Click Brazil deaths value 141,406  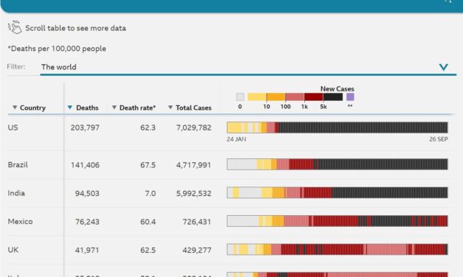coord(85,165)
